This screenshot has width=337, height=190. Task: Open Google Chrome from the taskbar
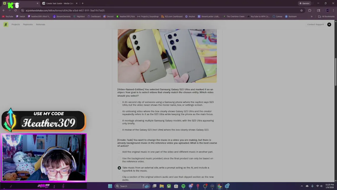[220, 186]
